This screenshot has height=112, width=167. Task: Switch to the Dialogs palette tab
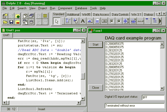[148, 15]
